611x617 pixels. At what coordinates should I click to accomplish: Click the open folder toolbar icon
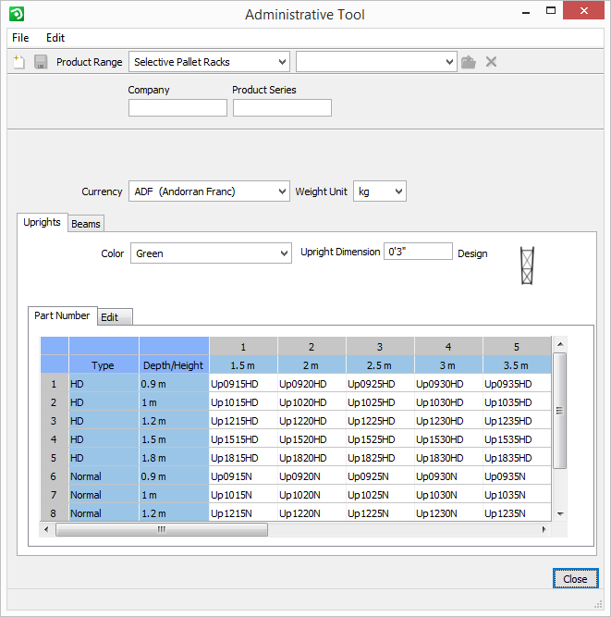pyautogui.click(x=469, y=62)
